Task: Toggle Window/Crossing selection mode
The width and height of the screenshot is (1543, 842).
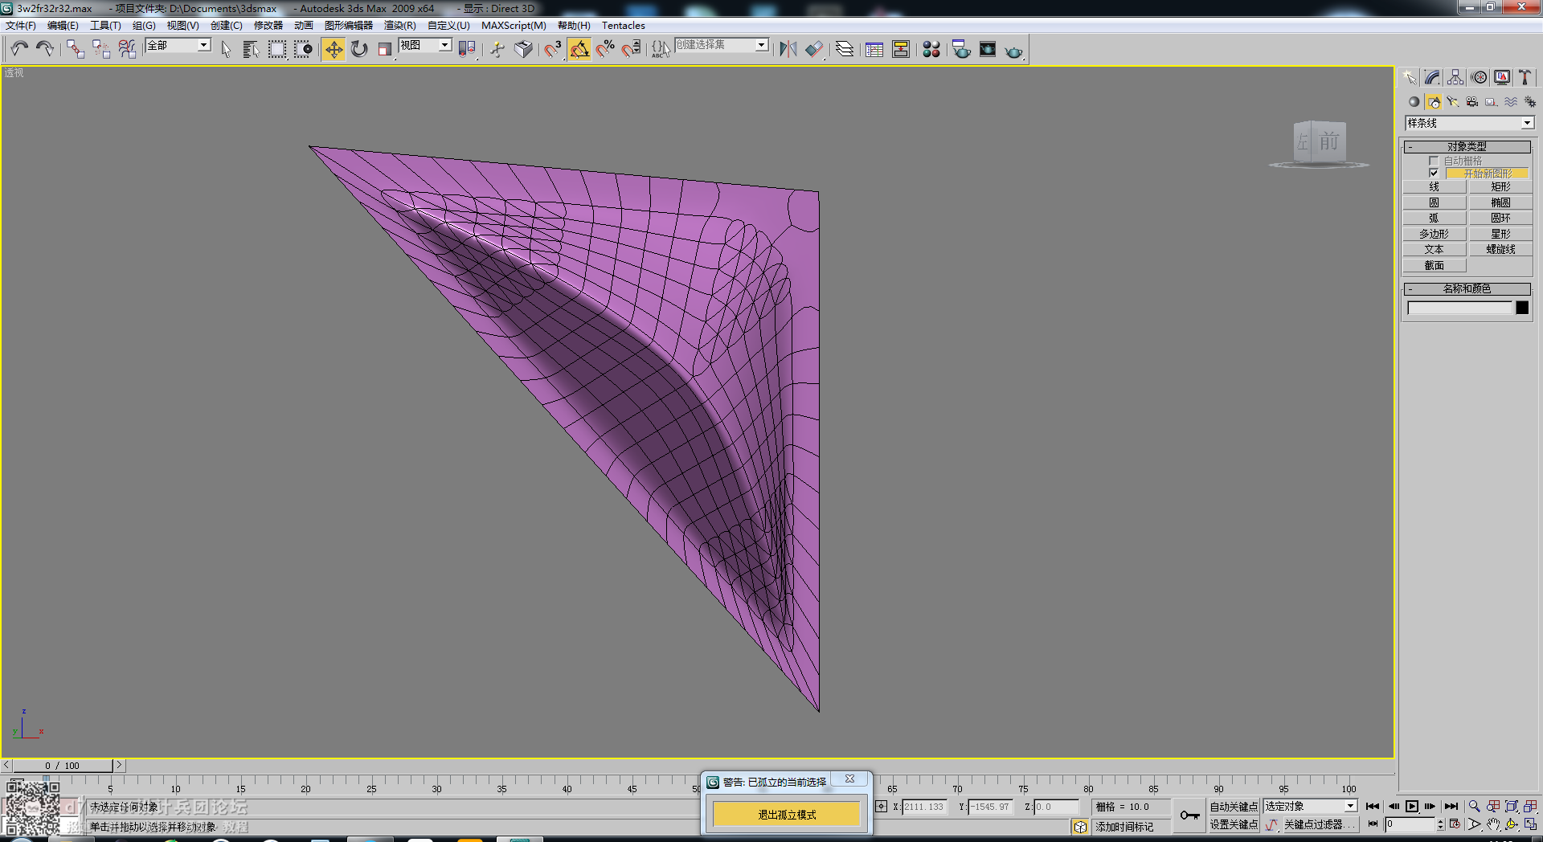Action: tap(303, 49)
